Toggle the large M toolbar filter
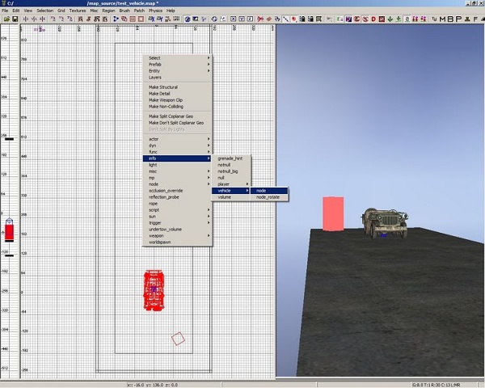The image size is (485, 388). point(442,19)
